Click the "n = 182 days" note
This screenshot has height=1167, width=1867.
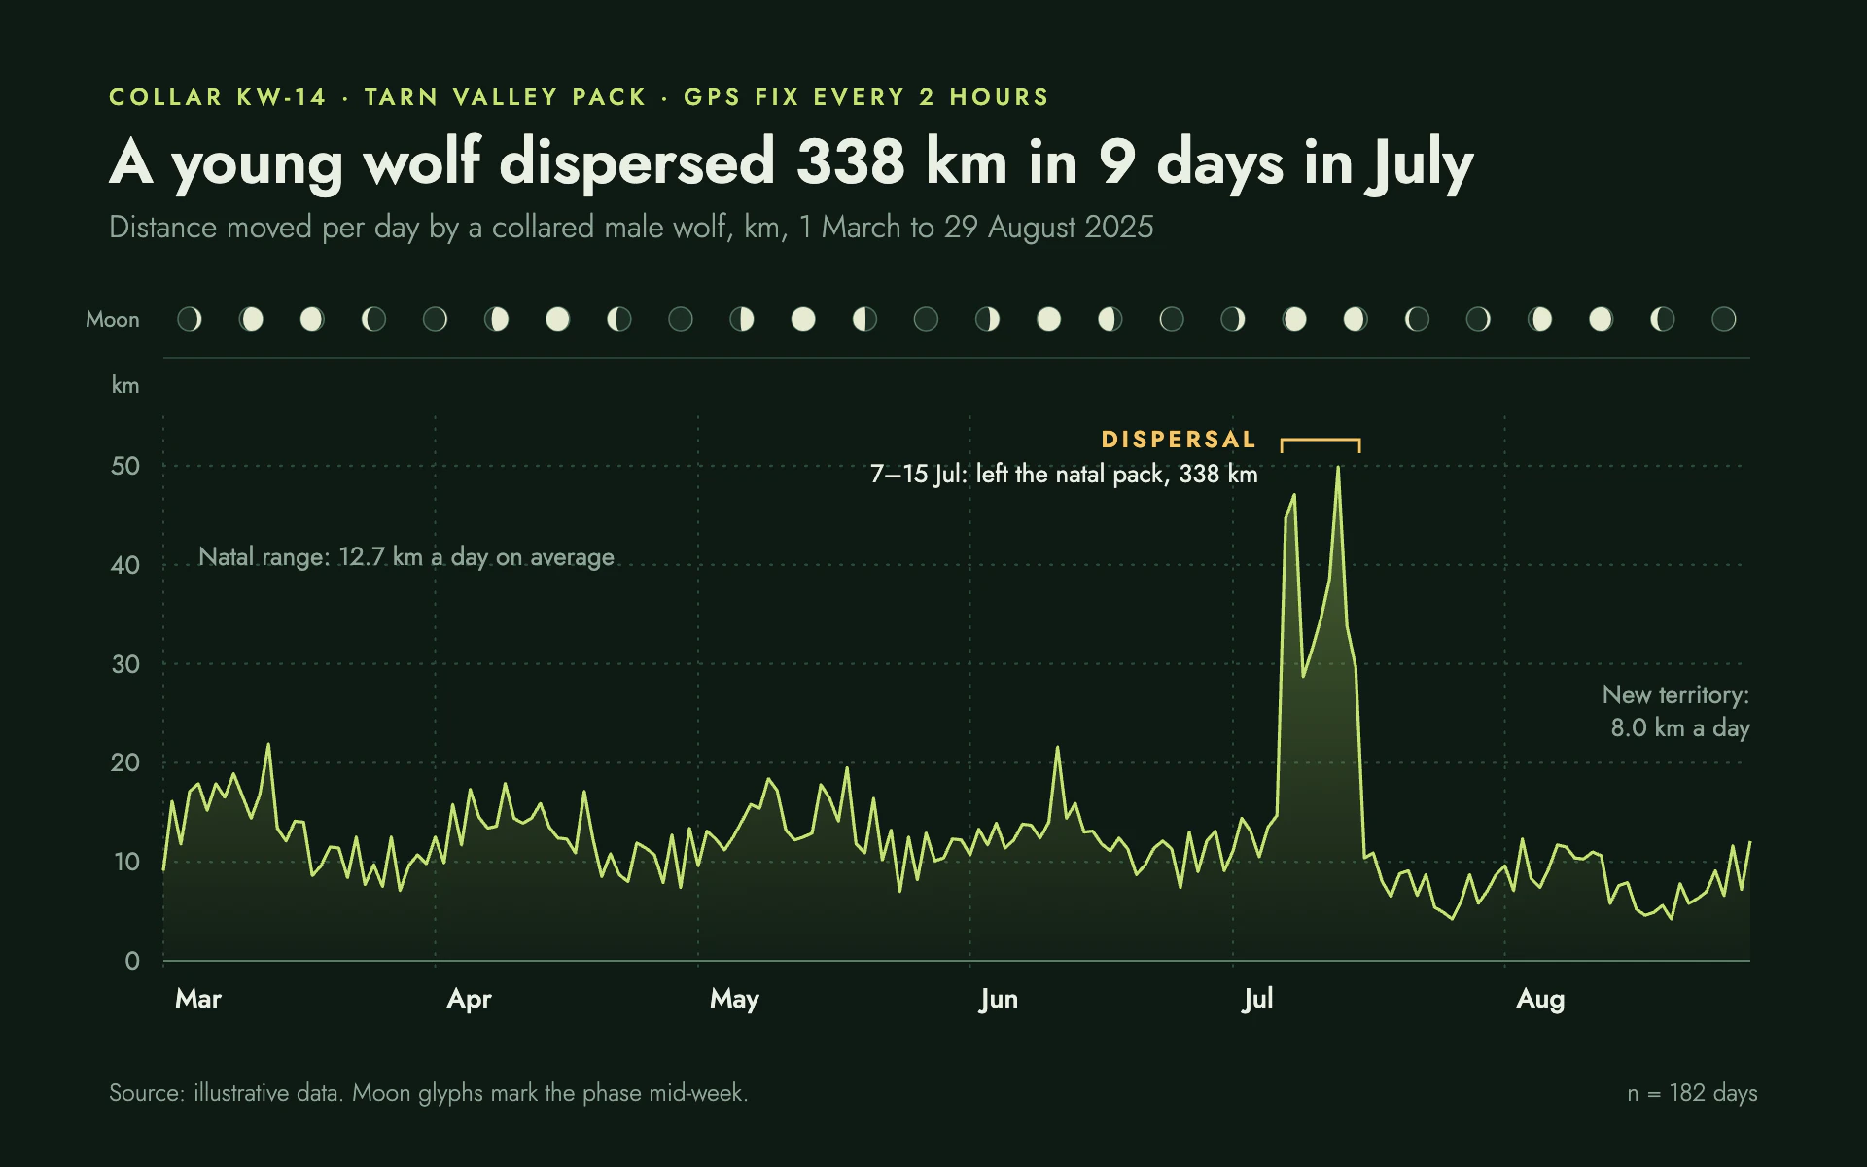(x=1693, y=1093)
